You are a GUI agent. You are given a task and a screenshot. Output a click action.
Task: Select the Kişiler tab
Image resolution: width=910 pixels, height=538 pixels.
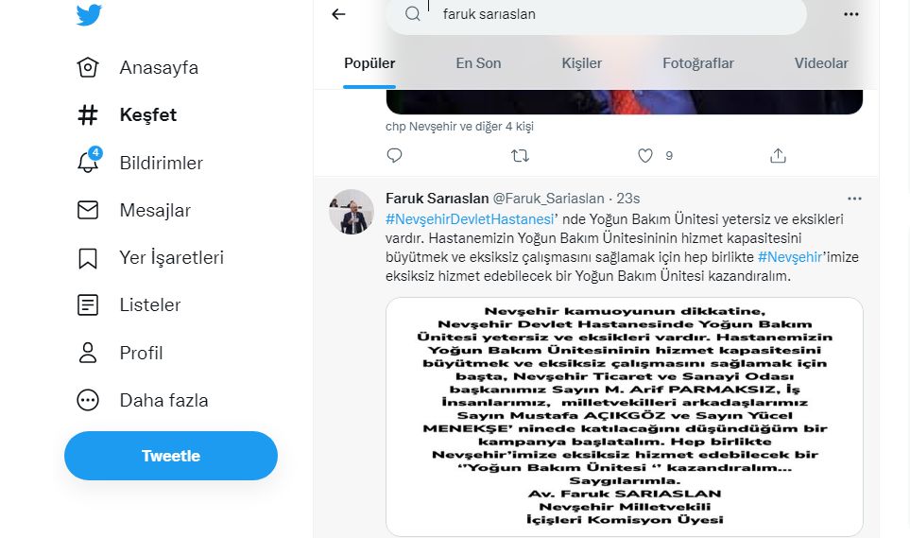(x=581, y=63)
